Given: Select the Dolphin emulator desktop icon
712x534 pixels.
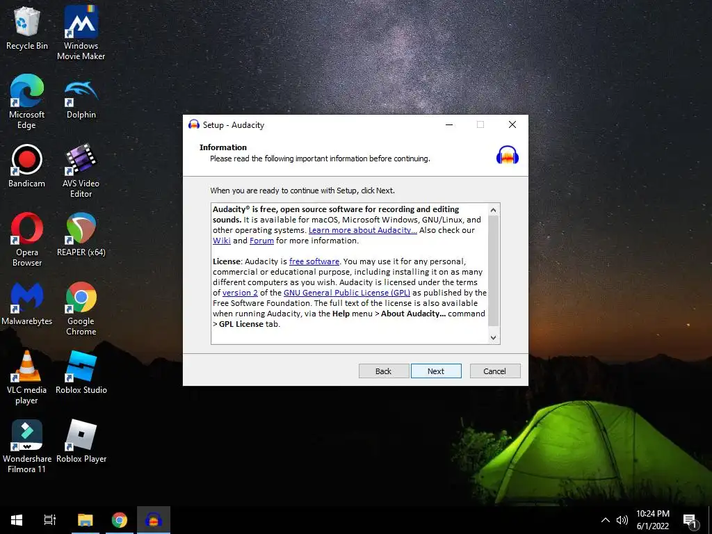Looking at the screenshot, I should [81, 99].
